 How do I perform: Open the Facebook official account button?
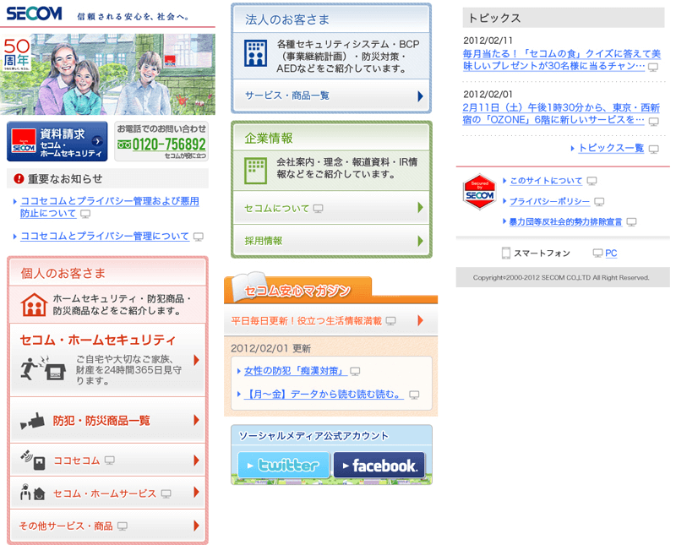coord(379,465)
